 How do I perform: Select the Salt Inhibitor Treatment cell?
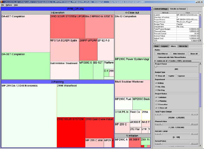(65, 70)
